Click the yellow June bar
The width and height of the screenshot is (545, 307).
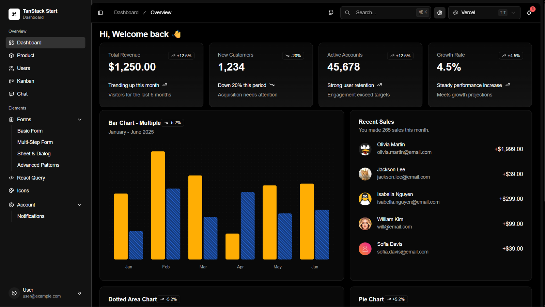(x=307, y=221)
